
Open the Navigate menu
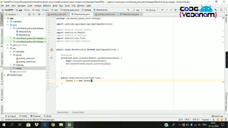point(21,6)
